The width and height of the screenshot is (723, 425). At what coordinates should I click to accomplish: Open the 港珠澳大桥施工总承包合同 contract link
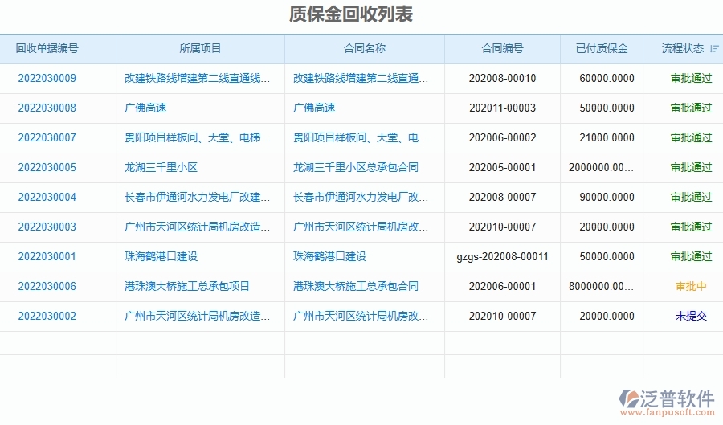coord(356,287)
